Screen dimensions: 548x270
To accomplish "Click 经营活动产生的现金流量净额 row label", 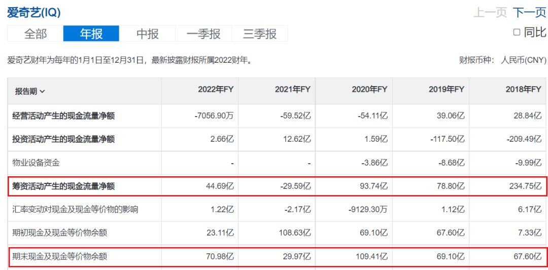I will coord(63,116).
